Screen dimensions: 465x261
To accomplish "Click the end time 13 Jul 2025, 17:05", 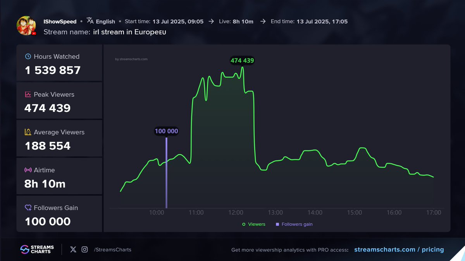I will pos(322,21).
